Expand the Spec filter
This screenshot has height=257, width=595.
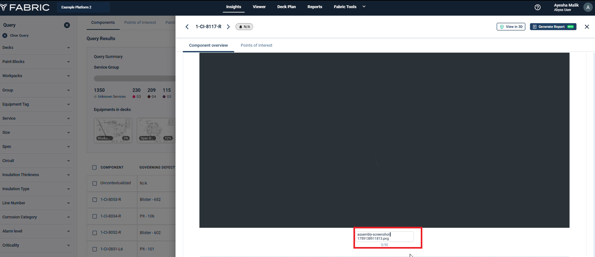(x=36, y=147)
